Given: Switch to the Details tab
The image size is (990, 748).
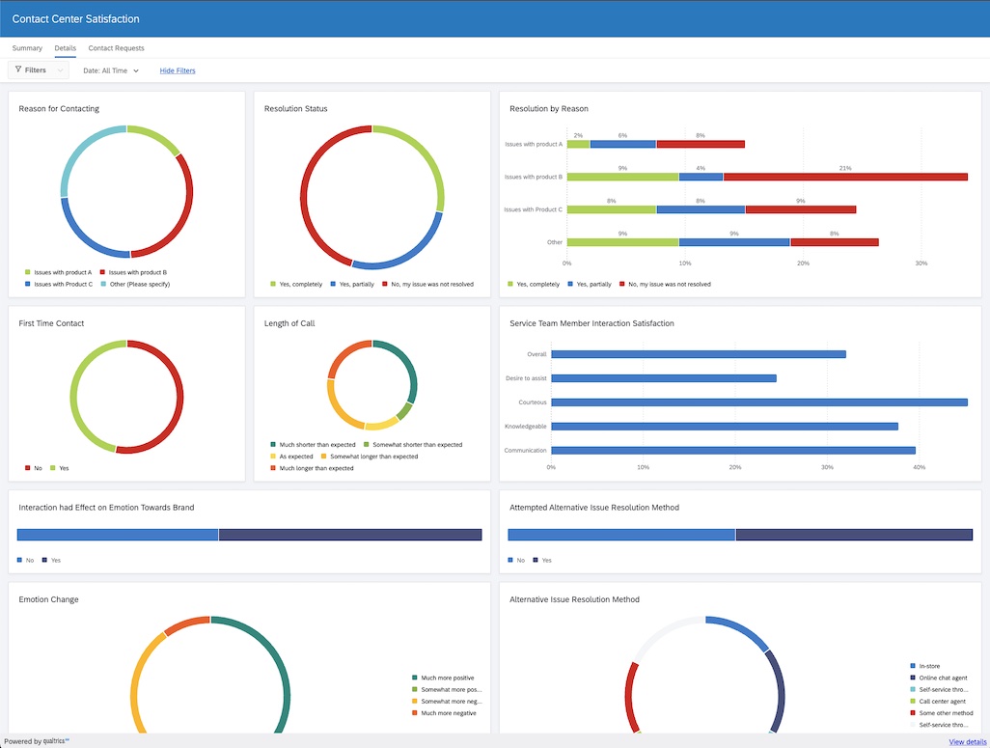Looking at the screenshot, I should click(x=65, y=48).
